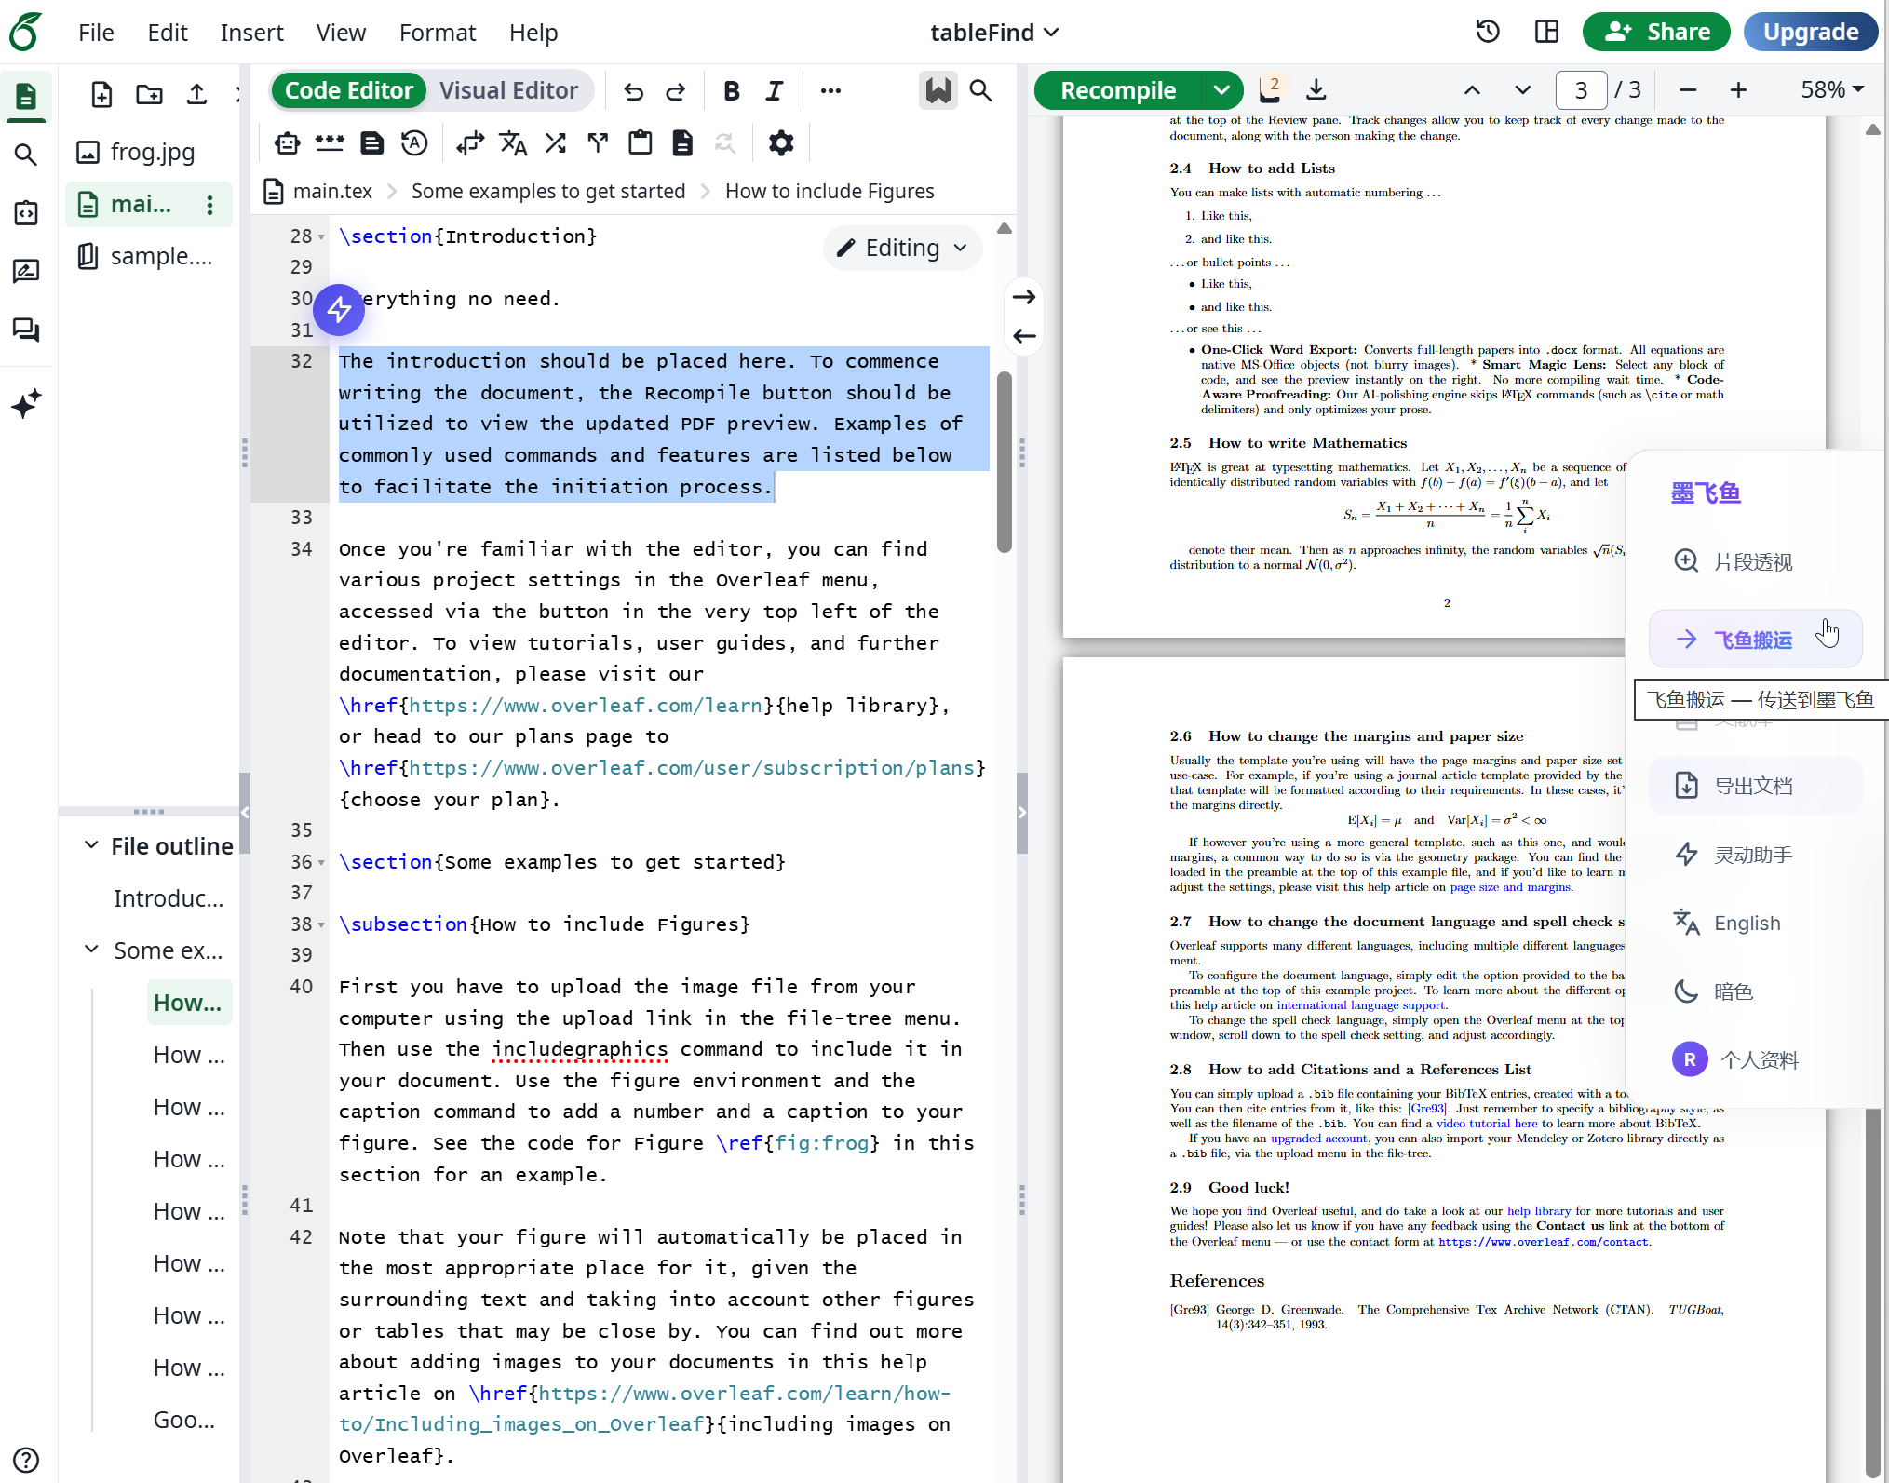
Task: Open the Format menu
Action: point(438,33)
